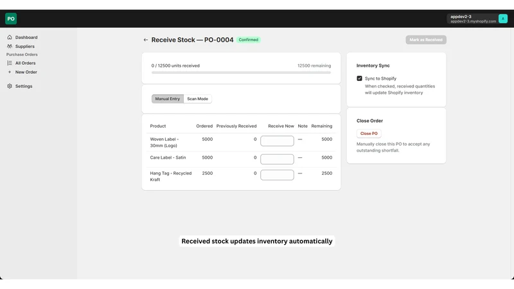The image size is (514, 289).
Task: Click the Mark as Received button
Action: coord(426,40)
